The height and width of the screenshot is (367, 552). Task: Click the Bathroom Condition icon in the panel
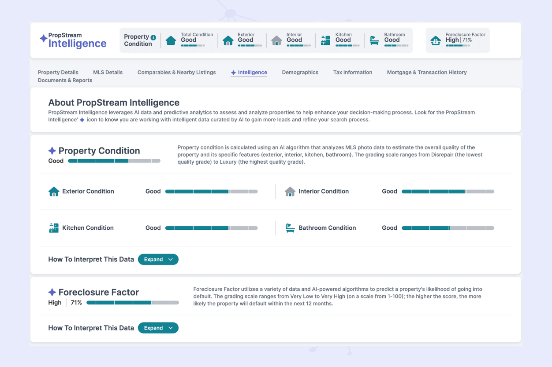point(290,228)
